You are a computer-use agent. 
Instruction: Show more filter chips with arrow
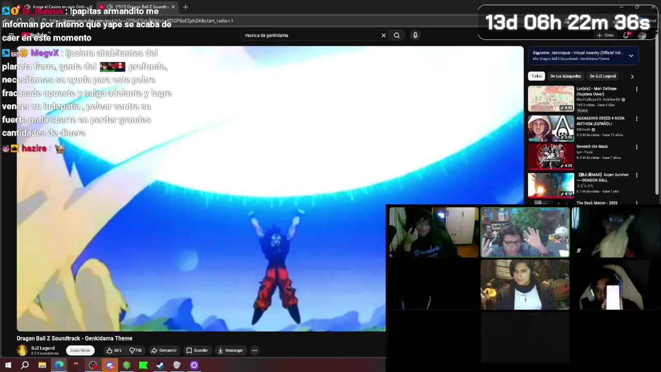pyautogui.click(x=632, y=76)
